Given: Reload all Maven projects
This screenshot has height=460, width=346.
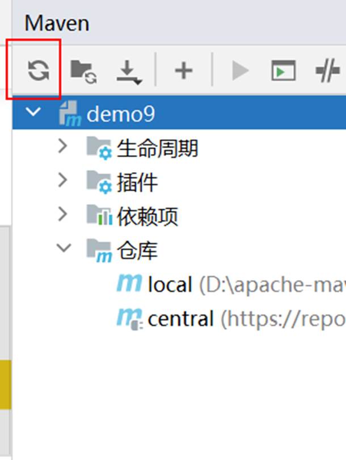Looking at the screenshot, I should coord(39,70).
